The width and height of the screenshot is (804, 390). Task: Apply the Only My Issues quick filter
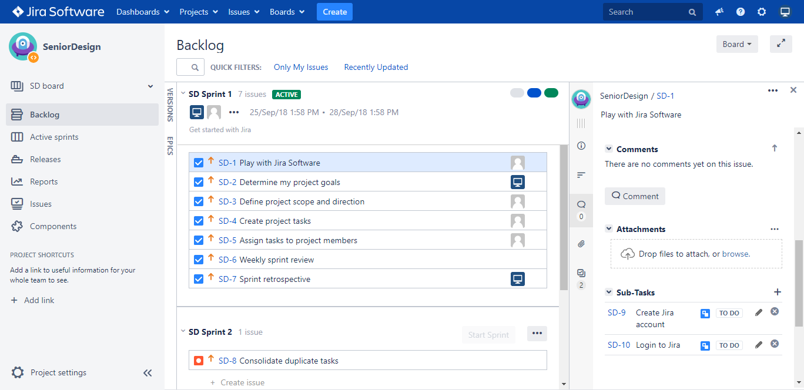pyautogui.click(x=300, y=67)
